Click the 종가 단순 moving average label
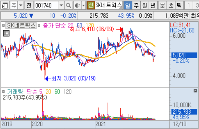This screenshot has height=129, width=199. click(54, 26)
